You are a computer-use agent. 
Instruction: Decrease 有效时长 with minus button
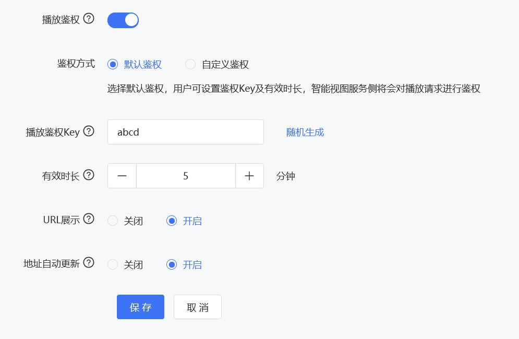tap(122, 176)
